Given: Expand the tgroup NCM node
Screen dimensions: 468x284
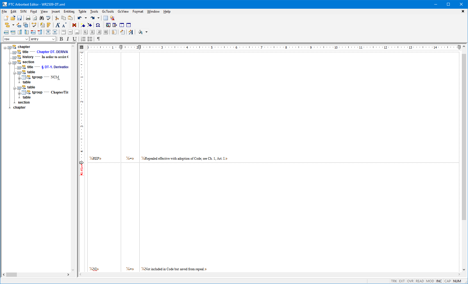Looking at the screenshot, I should (19, 78).
